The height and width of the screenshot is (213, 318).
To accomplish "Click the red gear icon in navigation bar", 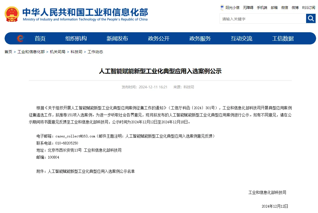I will tap(20, 38).
